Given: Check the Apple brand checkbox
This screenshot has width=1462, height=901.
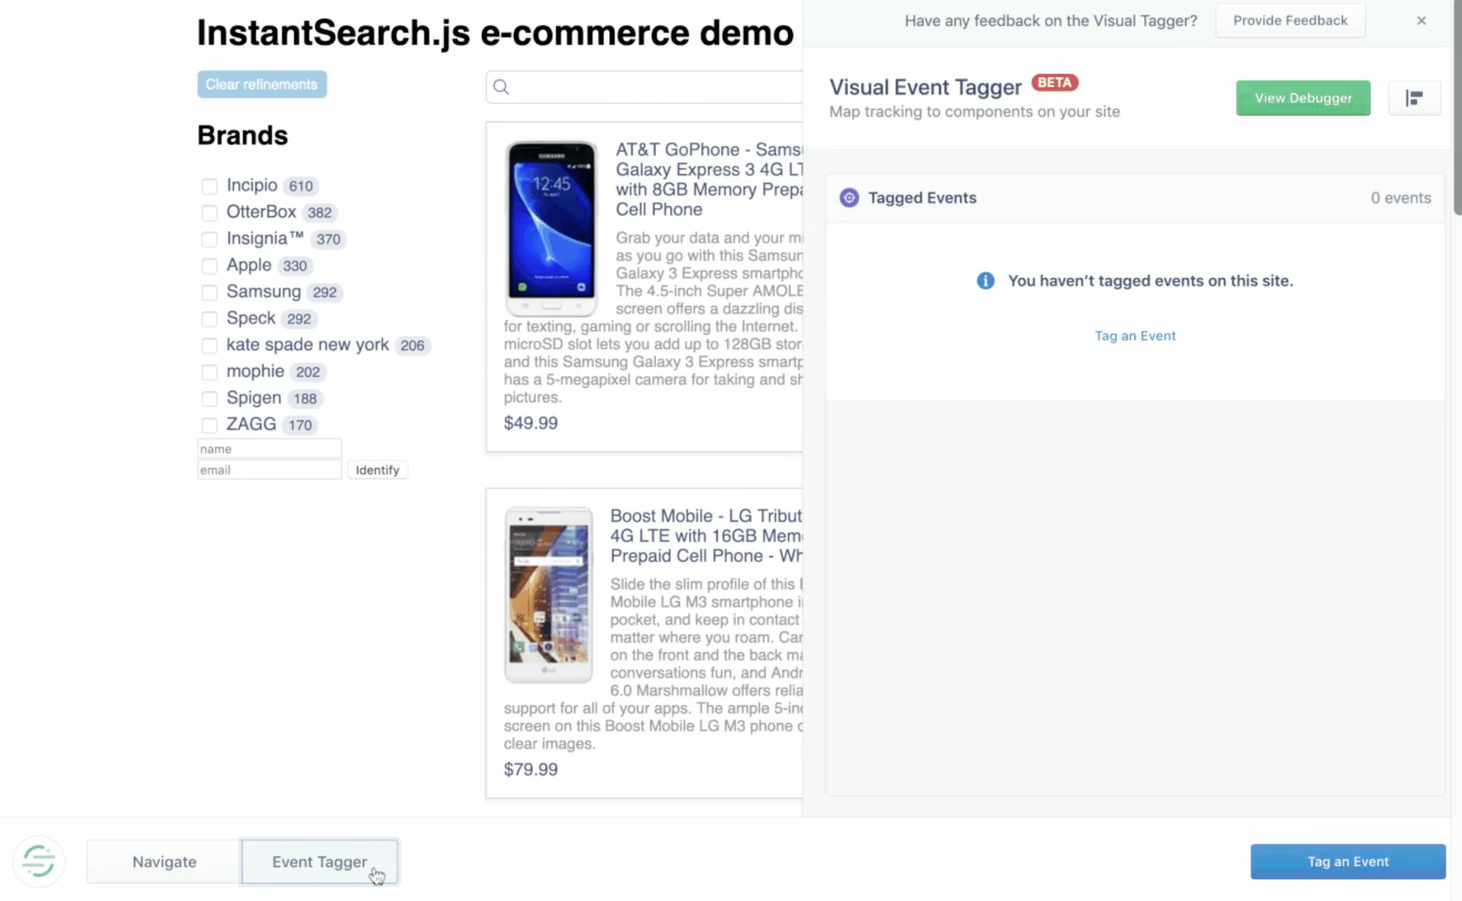Looking at the screenshot, I should [209, 266].
